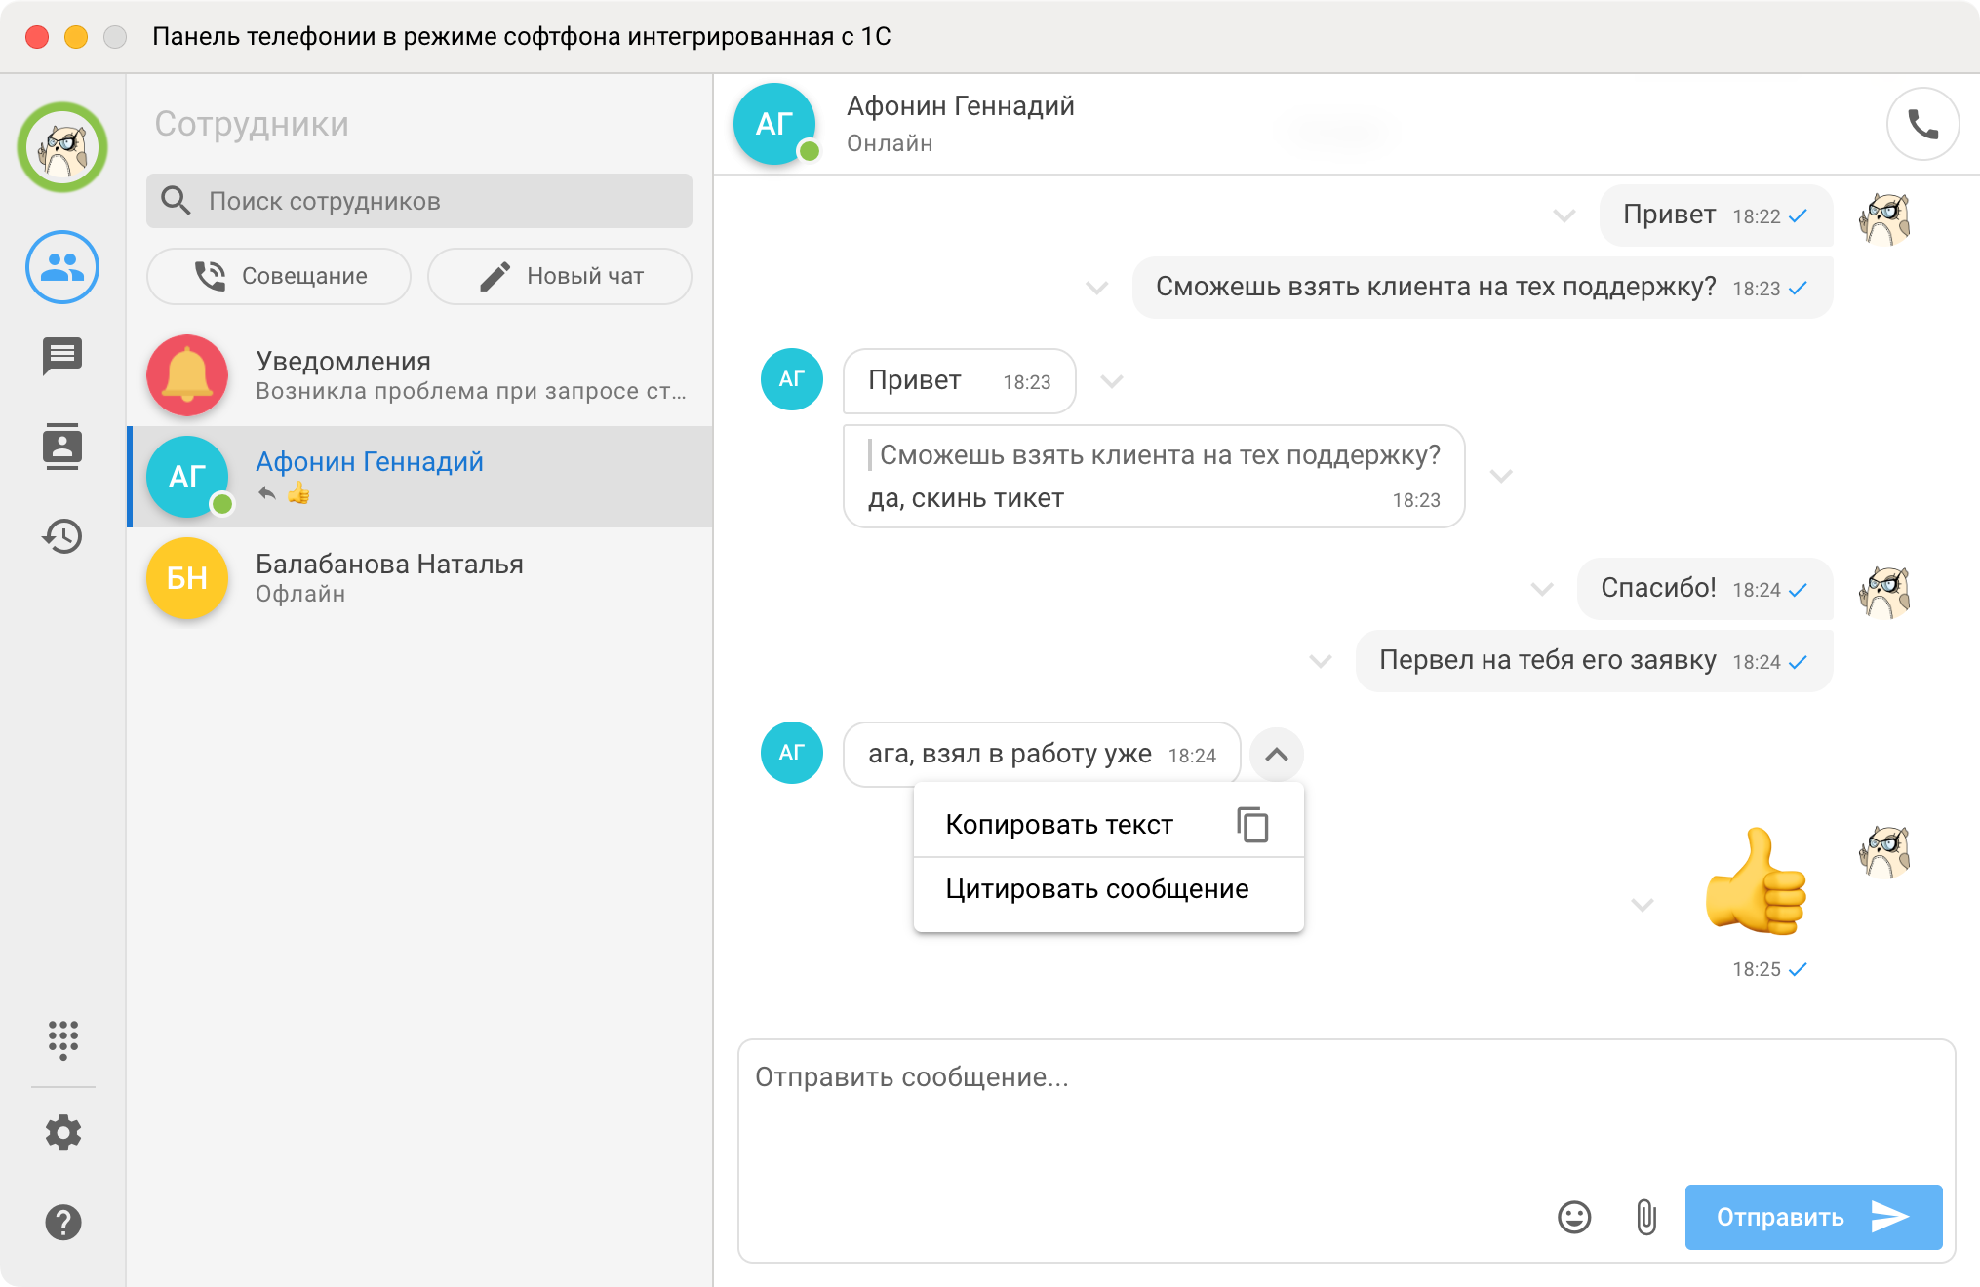Focus the Поиск сотрудников search field
The image size is (1980, 1287).
point(419,201)
